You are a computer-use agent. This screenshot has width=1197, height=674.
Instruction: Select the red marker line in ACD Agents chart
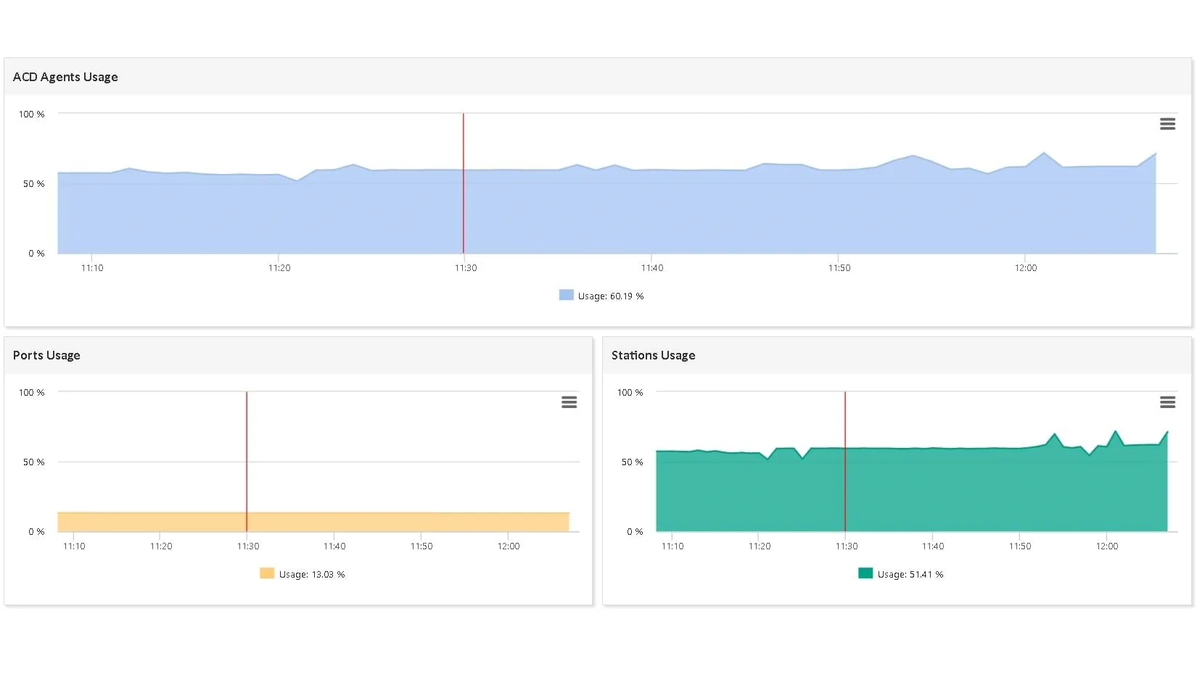pos(464,145)
